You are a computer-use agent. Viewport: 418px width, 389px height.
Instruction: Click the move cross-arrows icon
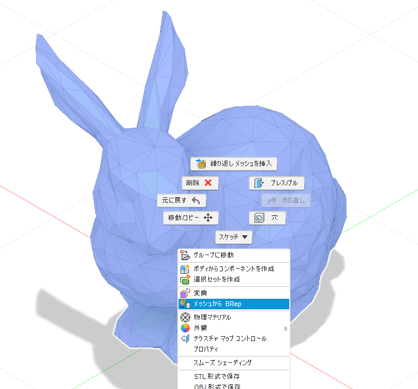click(208, 218)
